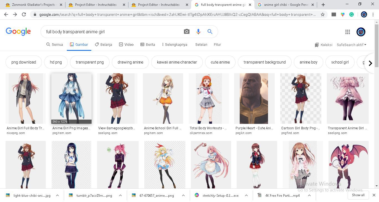
Task: Open the Setelan menu
Action: [201, 44]
